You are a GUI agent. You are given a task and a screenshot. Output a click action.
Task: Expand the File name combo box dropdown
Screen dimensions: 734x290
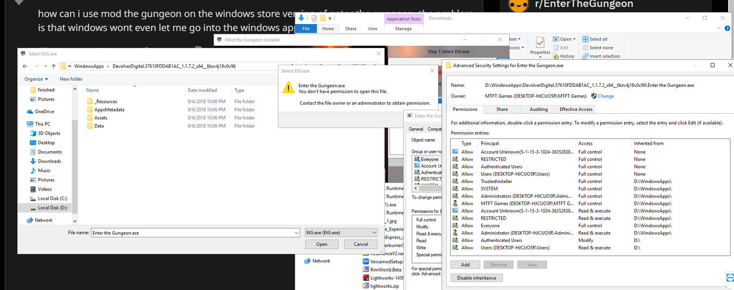coord(296,233)
